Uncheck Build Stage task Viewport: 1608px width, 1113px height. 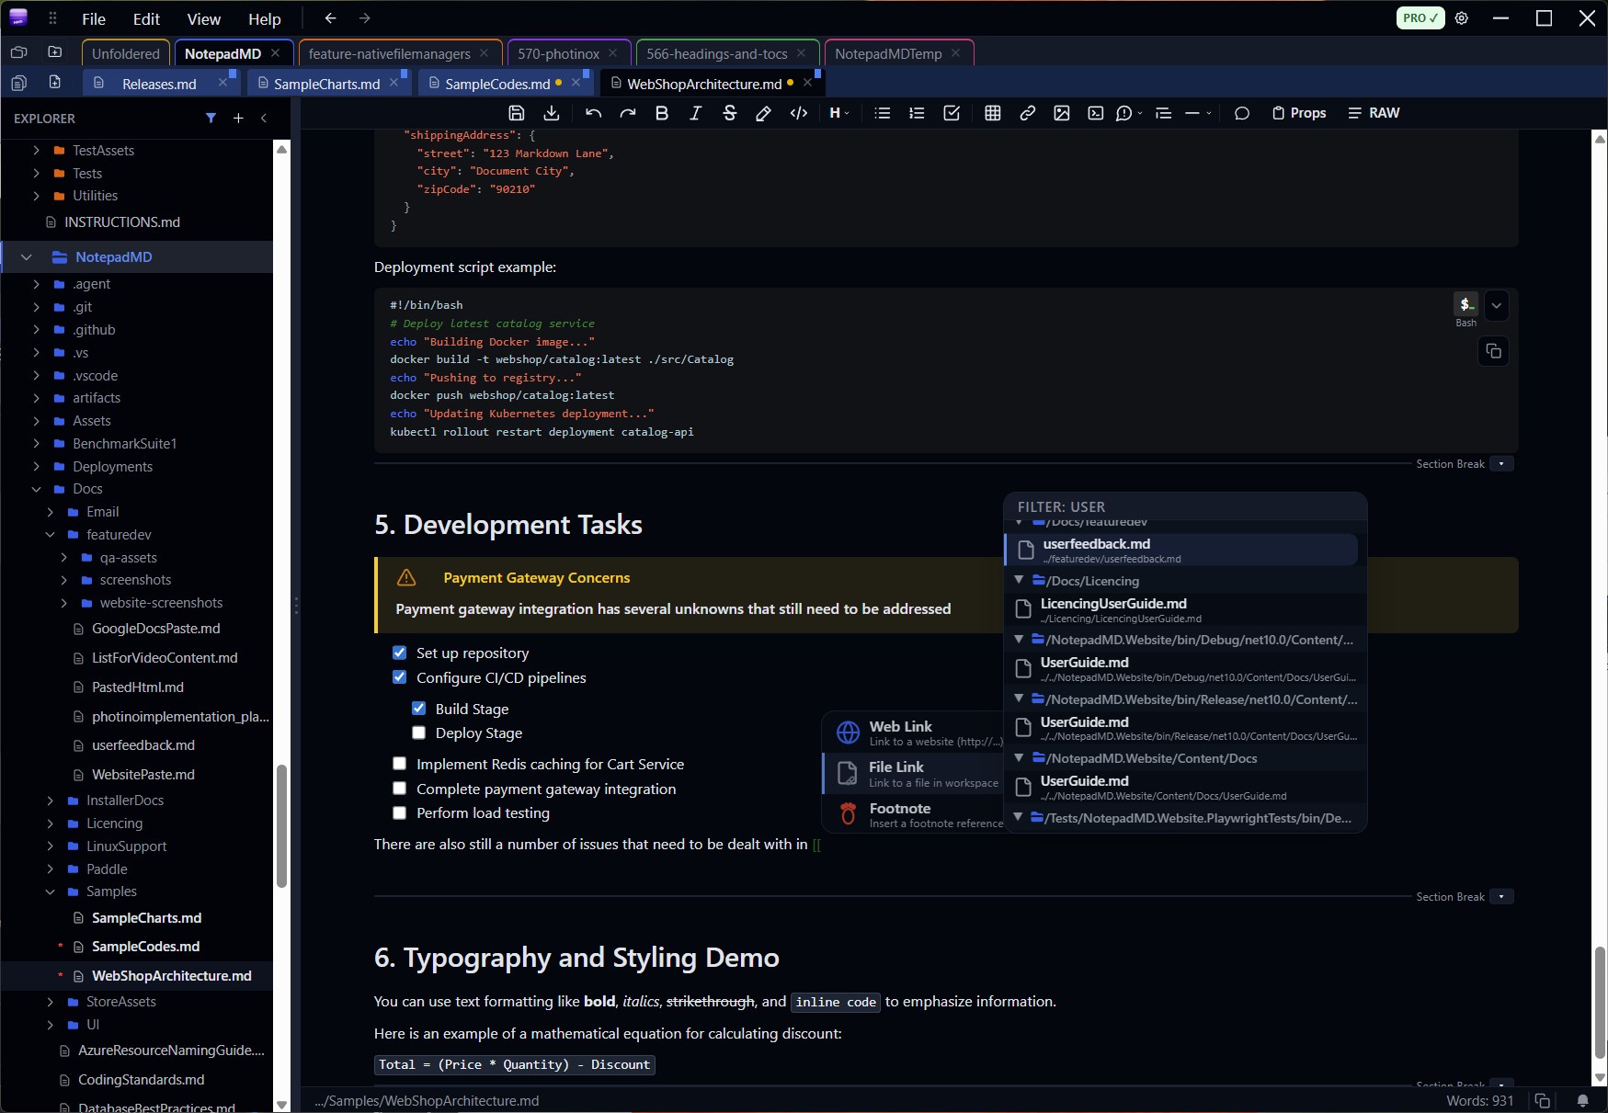pyautogui.click(x=418, y=709)
